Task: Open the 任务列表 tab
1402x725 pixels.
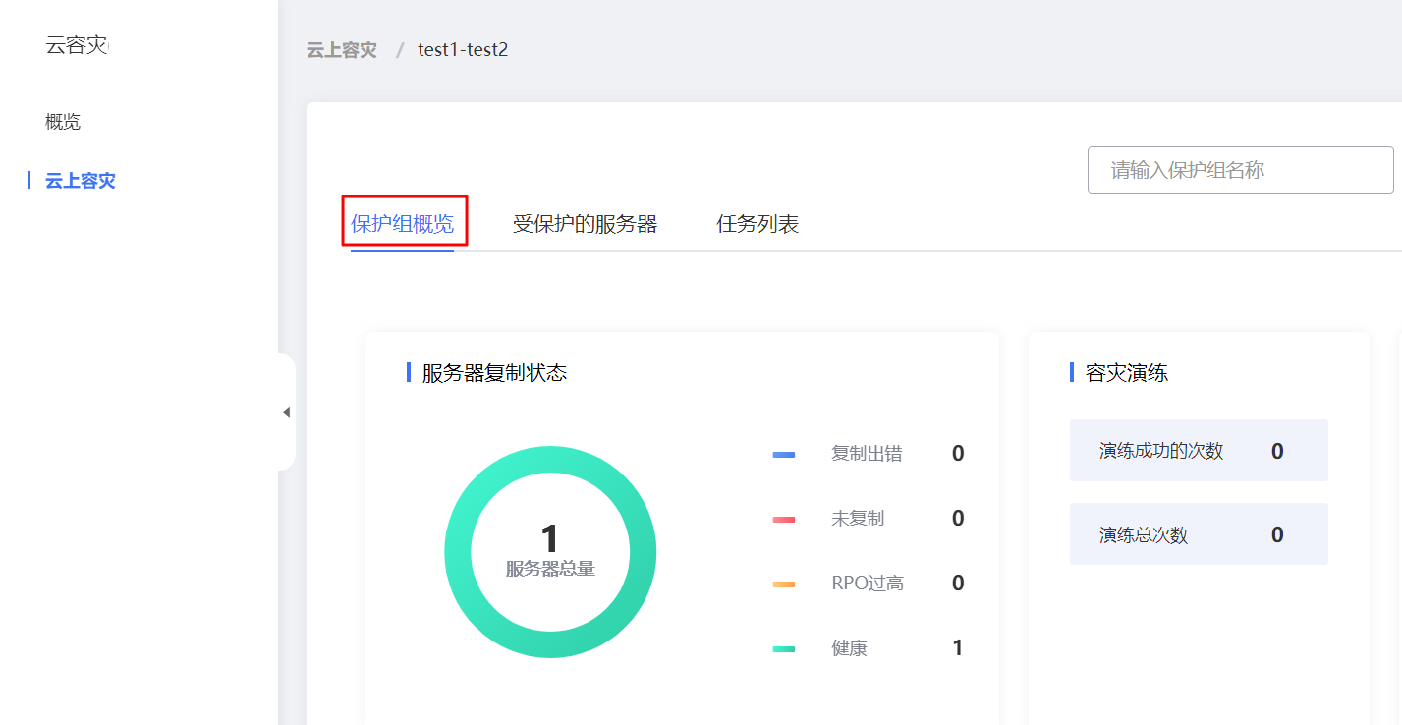Action: (757, 224)
